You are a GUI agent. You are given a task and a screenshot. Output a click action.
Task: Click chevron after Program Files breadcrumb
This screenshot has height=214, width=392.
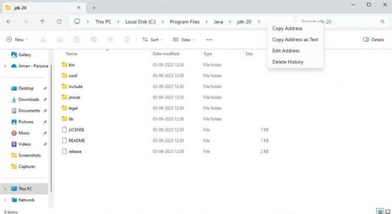pyautogui.click(x=206, y=22)
